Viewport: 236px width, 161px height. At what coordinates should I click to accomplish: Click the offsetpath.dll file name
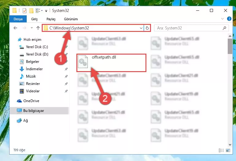pyautogui.click(x=104, y=57)
